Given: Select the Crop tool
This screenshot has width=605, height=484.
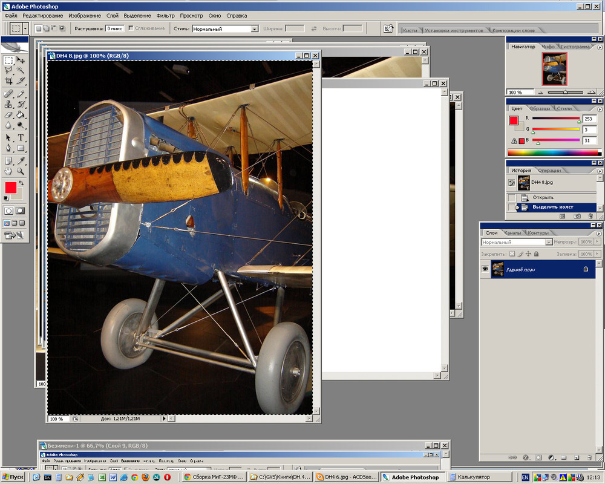Looking at the screenshot, I should [8, 80].
